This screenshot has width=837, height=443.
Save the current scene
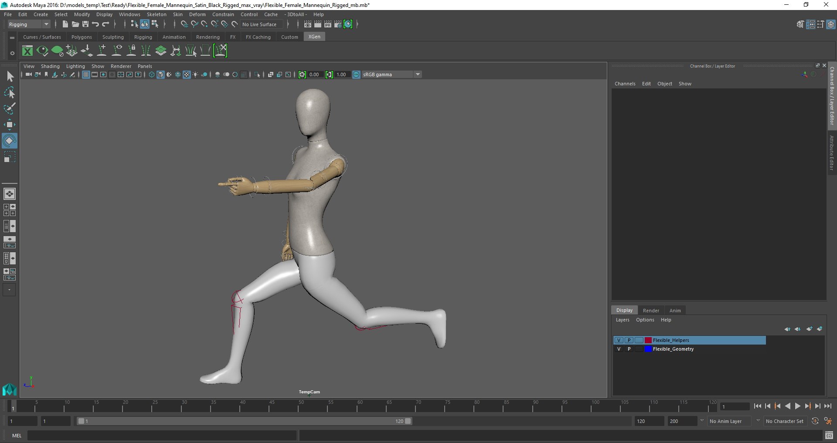(x=85, y=24)
